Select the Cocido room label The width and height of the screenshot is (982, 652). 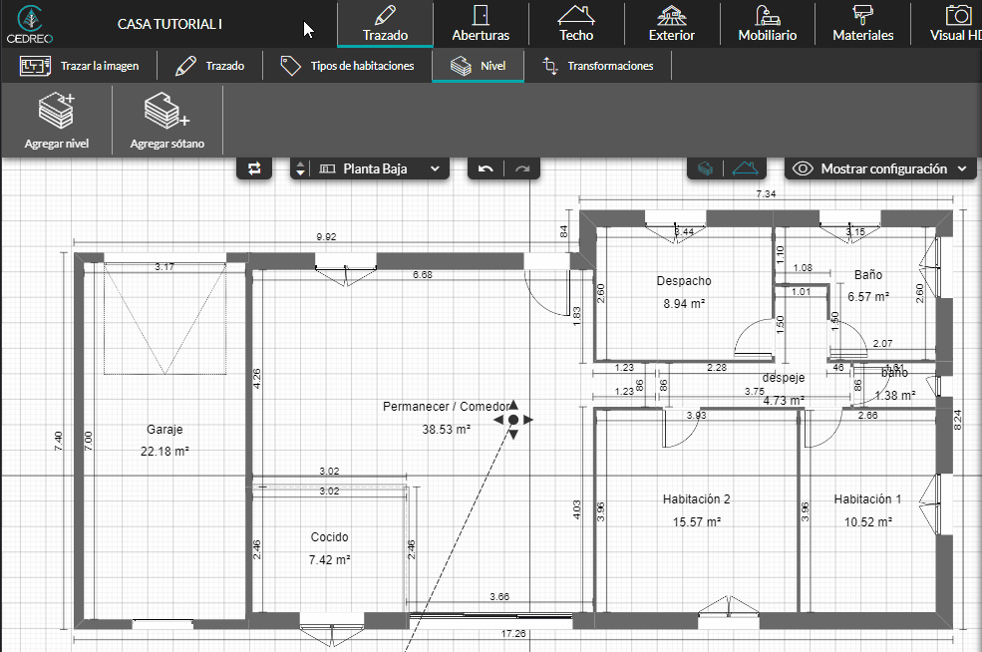point(329,536)
